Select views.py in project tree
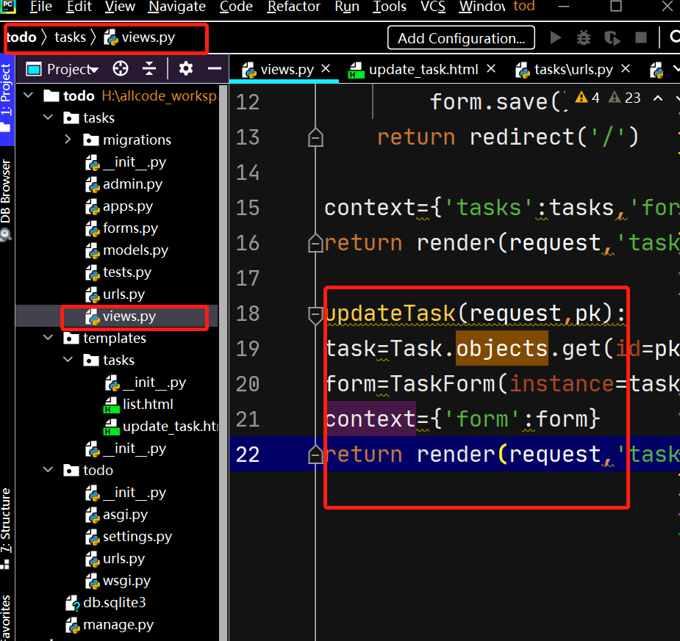 [x=121, y=316]
